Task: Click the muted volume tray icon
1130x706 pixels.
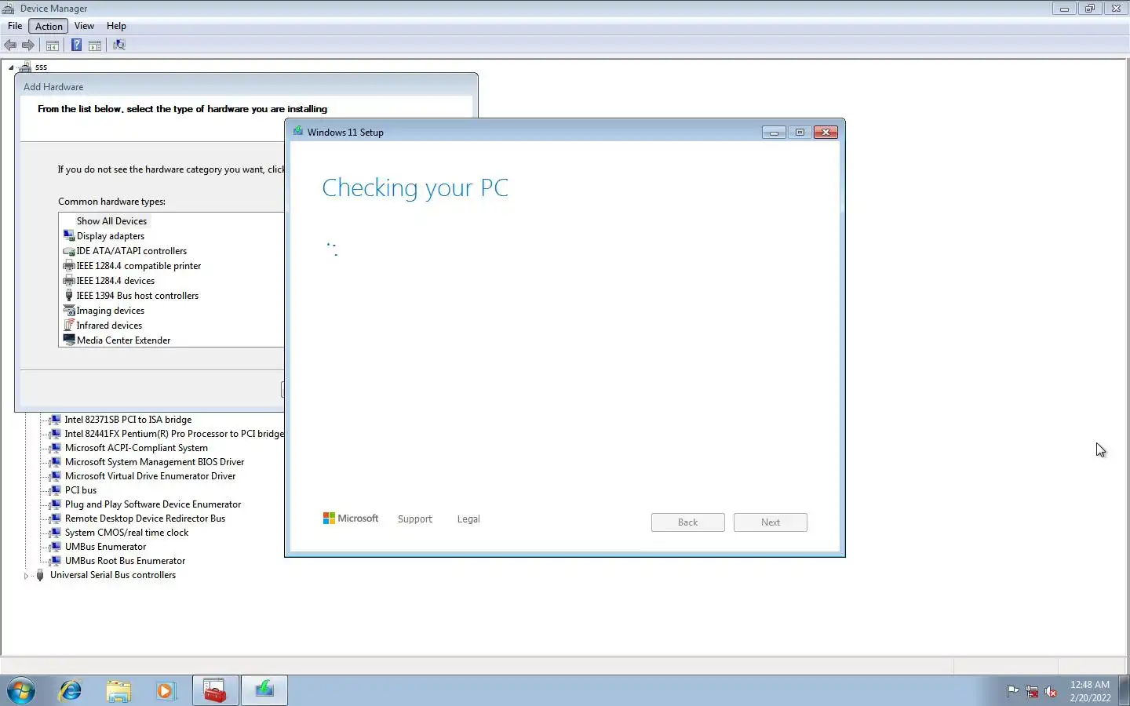Action: tap(1051, 691)
